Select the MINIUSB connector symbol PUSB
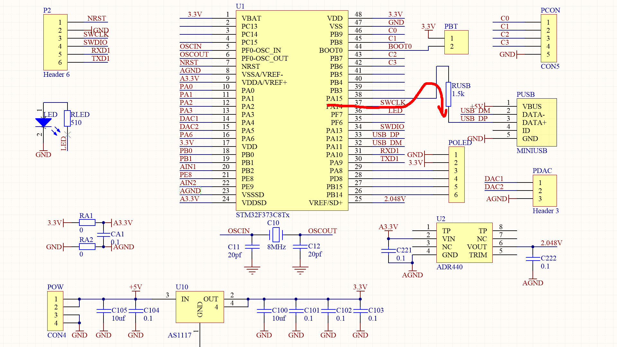Image resolution: width=617 pixels, height=347 pixels. tap(536, 122)
